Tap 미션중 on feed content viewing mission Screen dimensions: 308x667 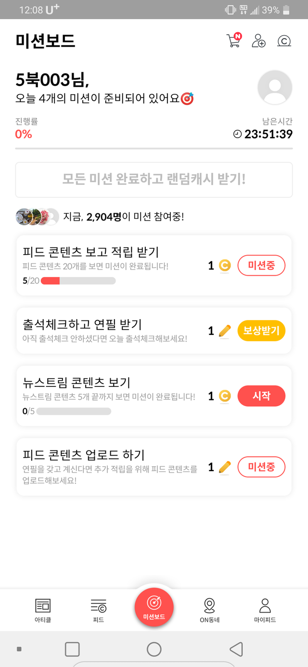[x=261, y=265]
